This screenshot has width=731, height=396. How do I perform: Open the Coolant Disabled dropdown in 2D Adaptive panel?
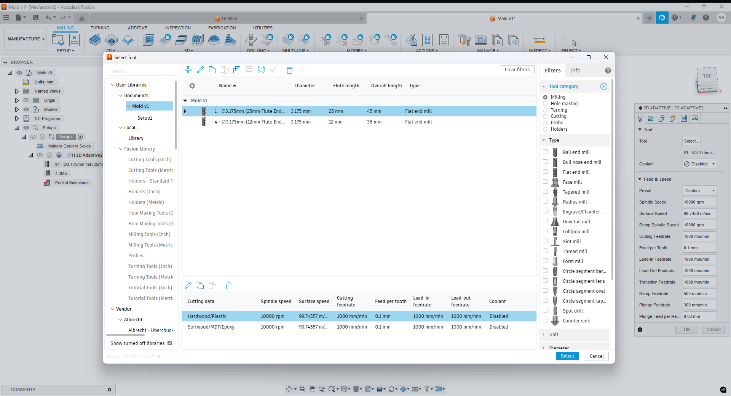tap(699, 164)
